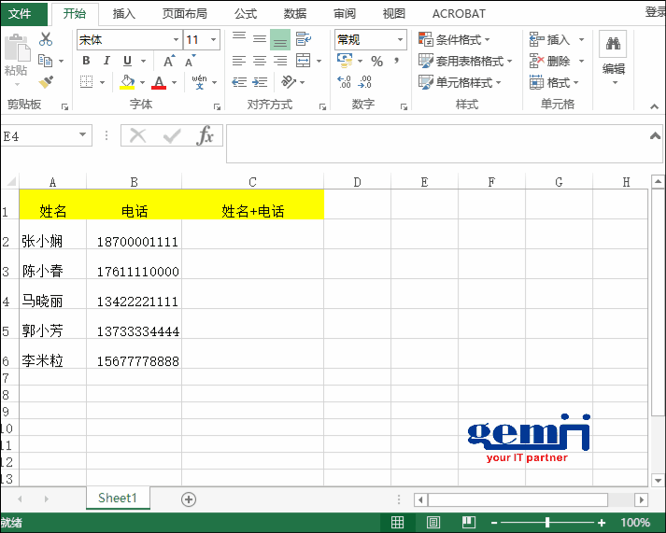Click 删除 delete cells button
The image size is (666, 533).
(x=550, y=61)
